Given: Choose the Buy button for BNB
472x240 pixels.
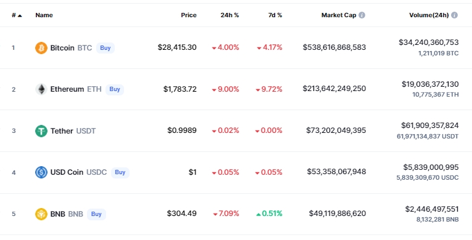Looking at the screenshot, I should point(96,214).
